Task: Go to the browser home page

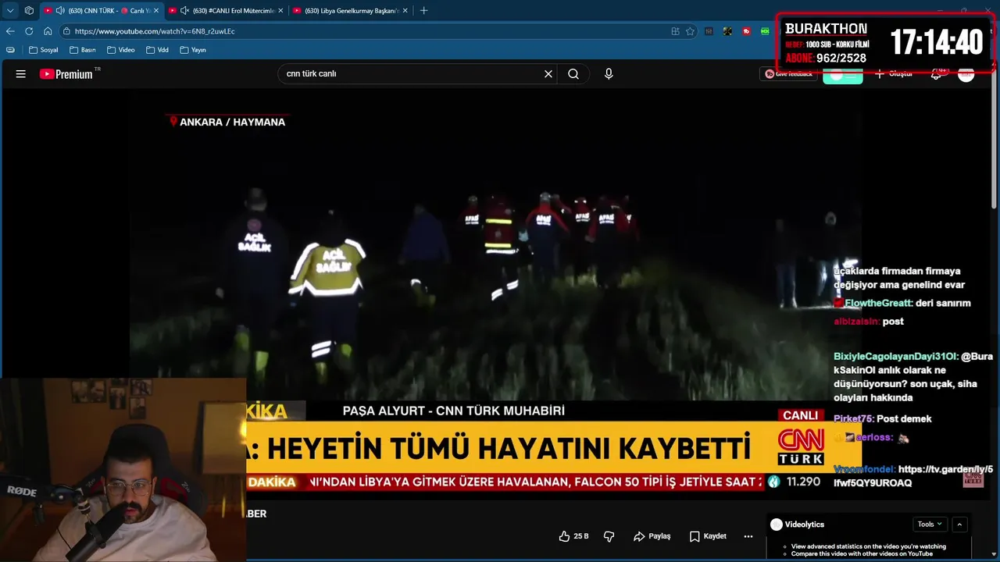Action: 48,31
